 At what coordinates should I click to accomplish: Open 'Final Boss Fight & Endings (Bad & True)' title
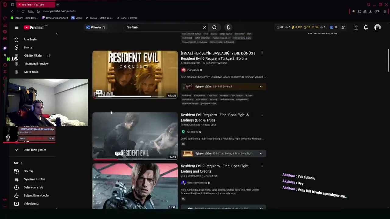pos(215,117)
